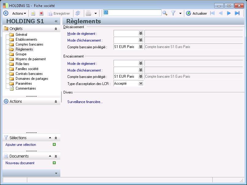Go to the first record
The image size is (247, 185).
click(212, 13)
